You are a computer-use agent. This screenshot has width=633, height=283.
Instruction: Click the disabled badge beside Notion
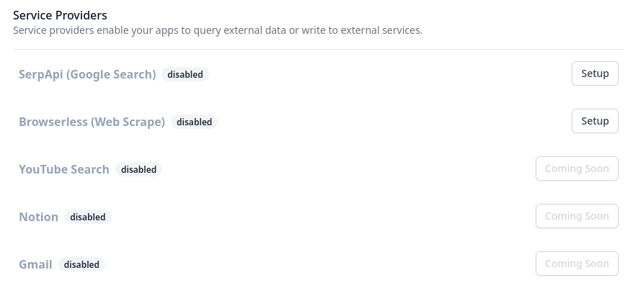click(x=88, y=217)
